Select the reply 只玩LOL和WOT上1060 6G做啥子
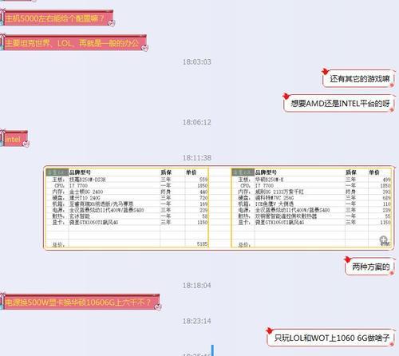 [x=332, y=338]
